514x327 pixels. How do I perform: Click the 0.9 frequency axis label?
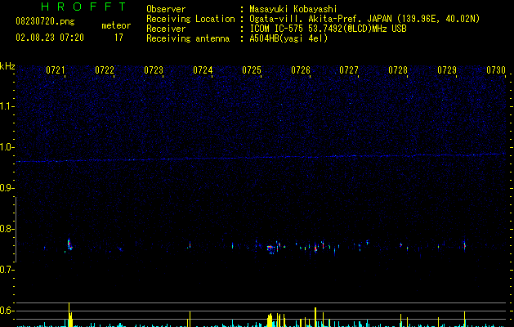tap(6, 188)
